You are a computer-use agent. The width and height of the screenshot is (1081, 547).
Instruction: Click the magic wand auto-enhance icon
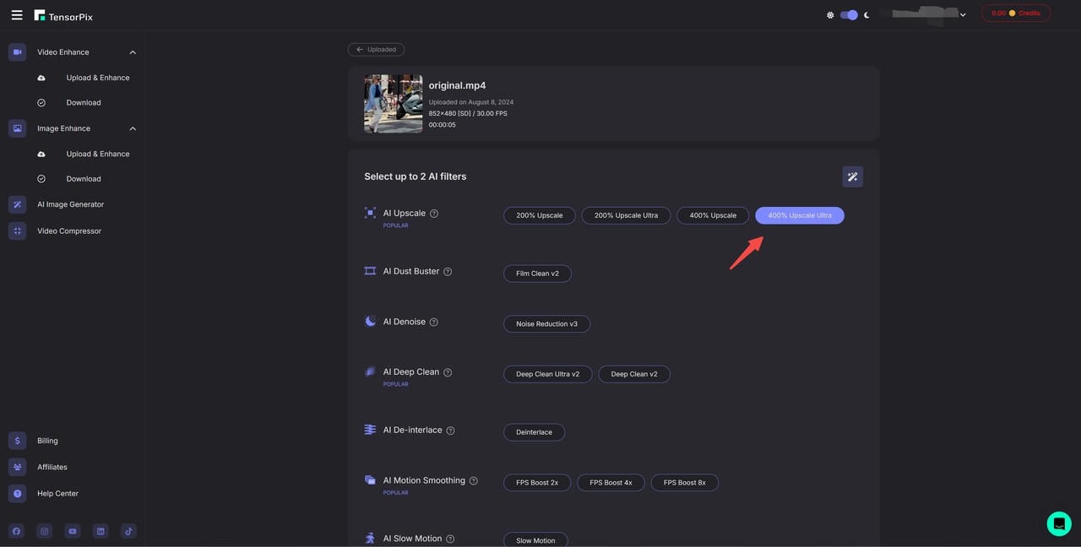(852, 176)
